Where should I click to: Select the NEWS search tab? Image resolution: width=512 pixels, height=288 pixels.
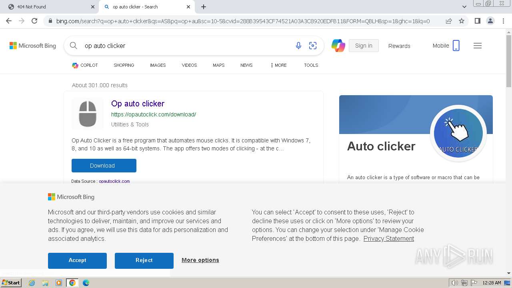point(246,65)
